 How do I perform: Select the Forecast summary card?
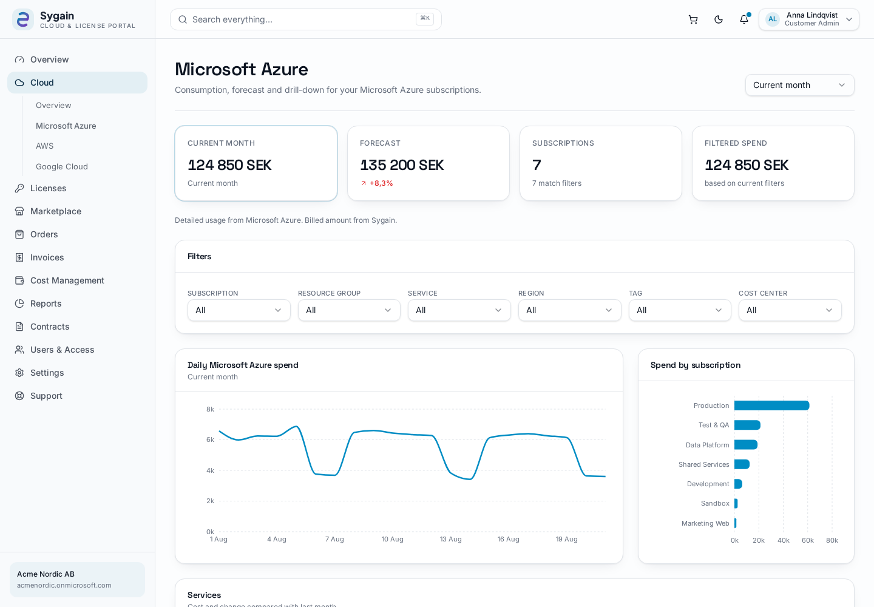tap(429, 163)
